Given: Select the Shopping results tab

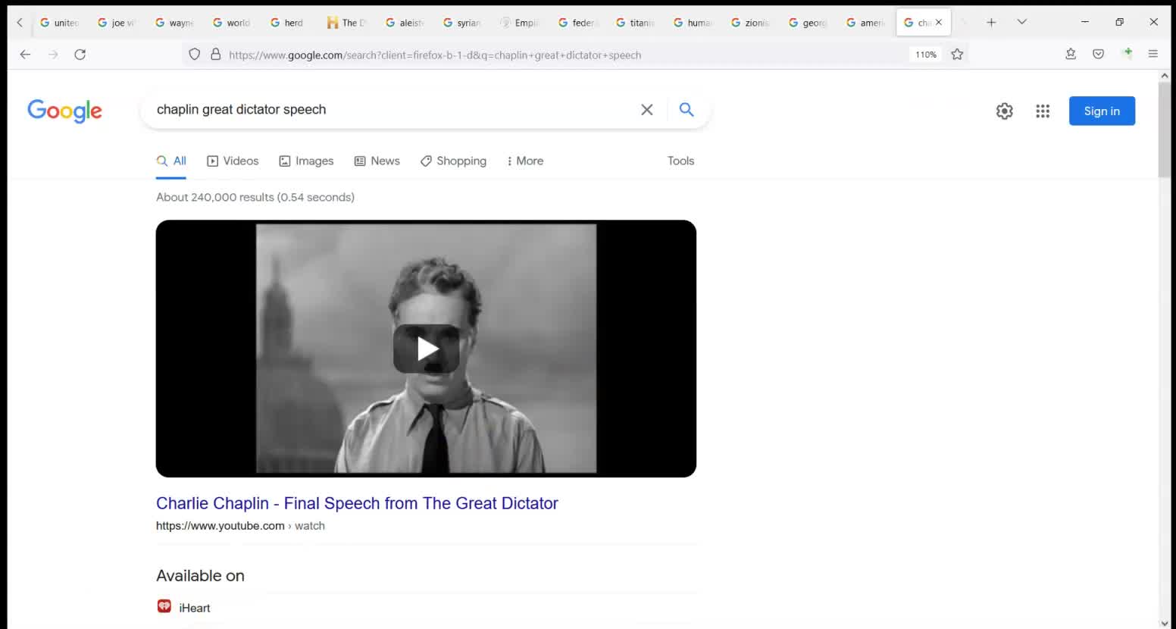Looking at the screenshot, I should coord(454,161).
